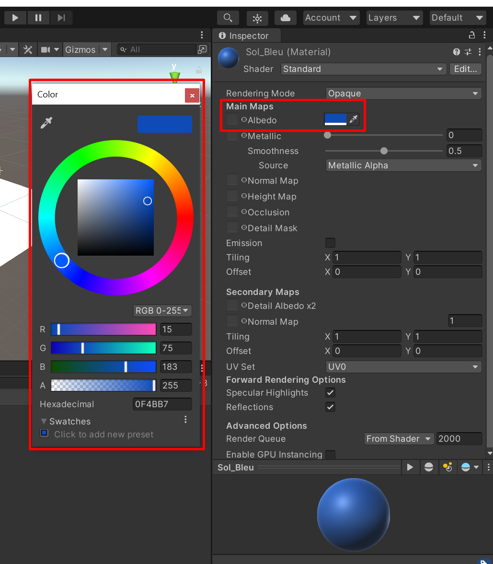The width and height of the screenshot is (493, 564).
Task: Uncheck the Specular Highlights checkbox
Action: click(x=330, y=392)
